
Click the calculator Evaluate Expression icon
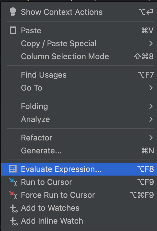(13, 169)
